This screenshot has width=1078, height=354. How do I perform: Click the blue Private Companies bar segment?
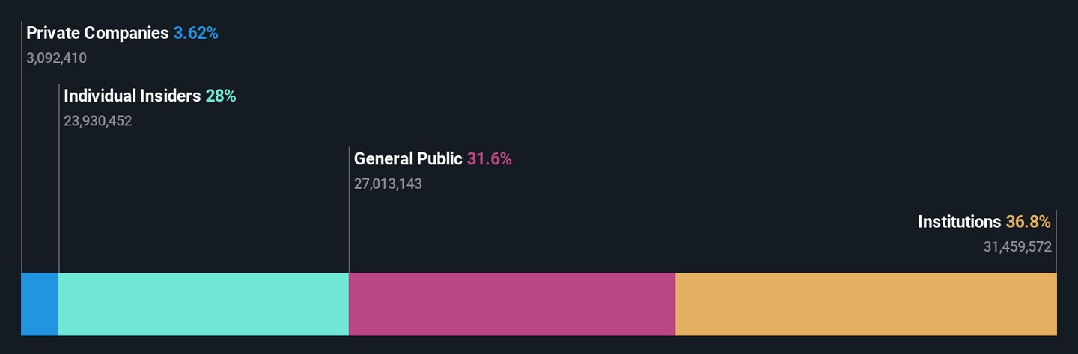[40, 304]
